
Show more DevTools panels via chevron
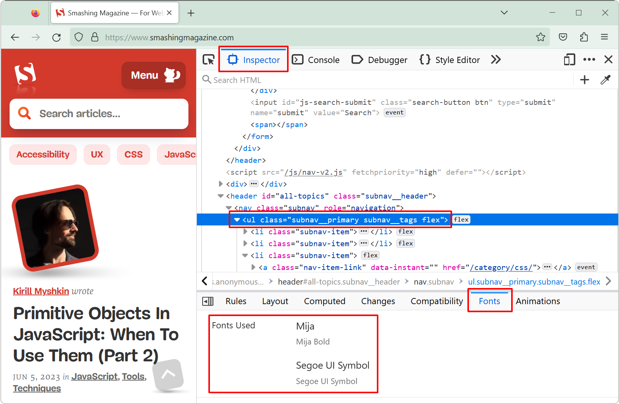click(x=496, y=60)
